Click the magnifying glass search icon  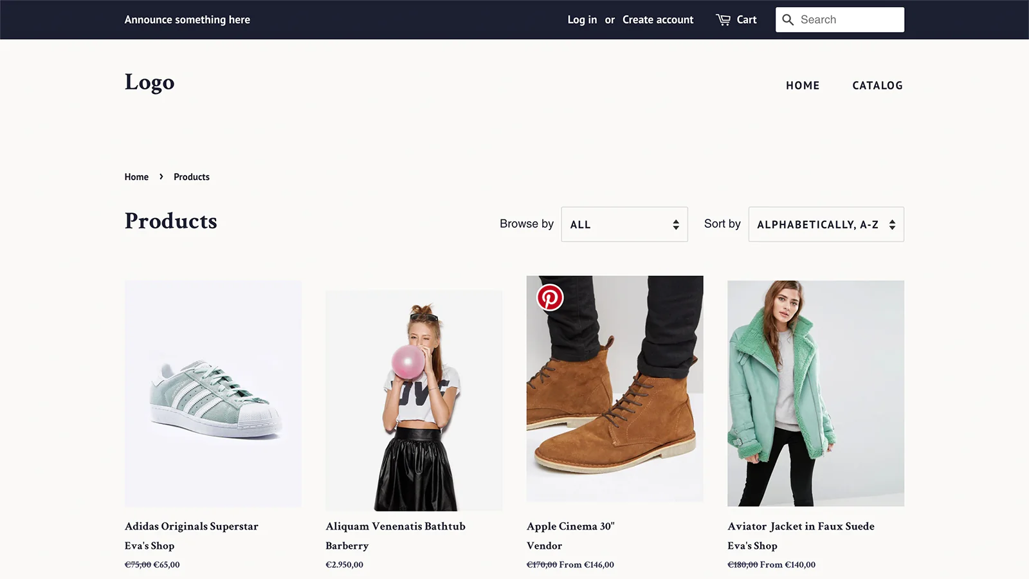click(x=788, y=20)
